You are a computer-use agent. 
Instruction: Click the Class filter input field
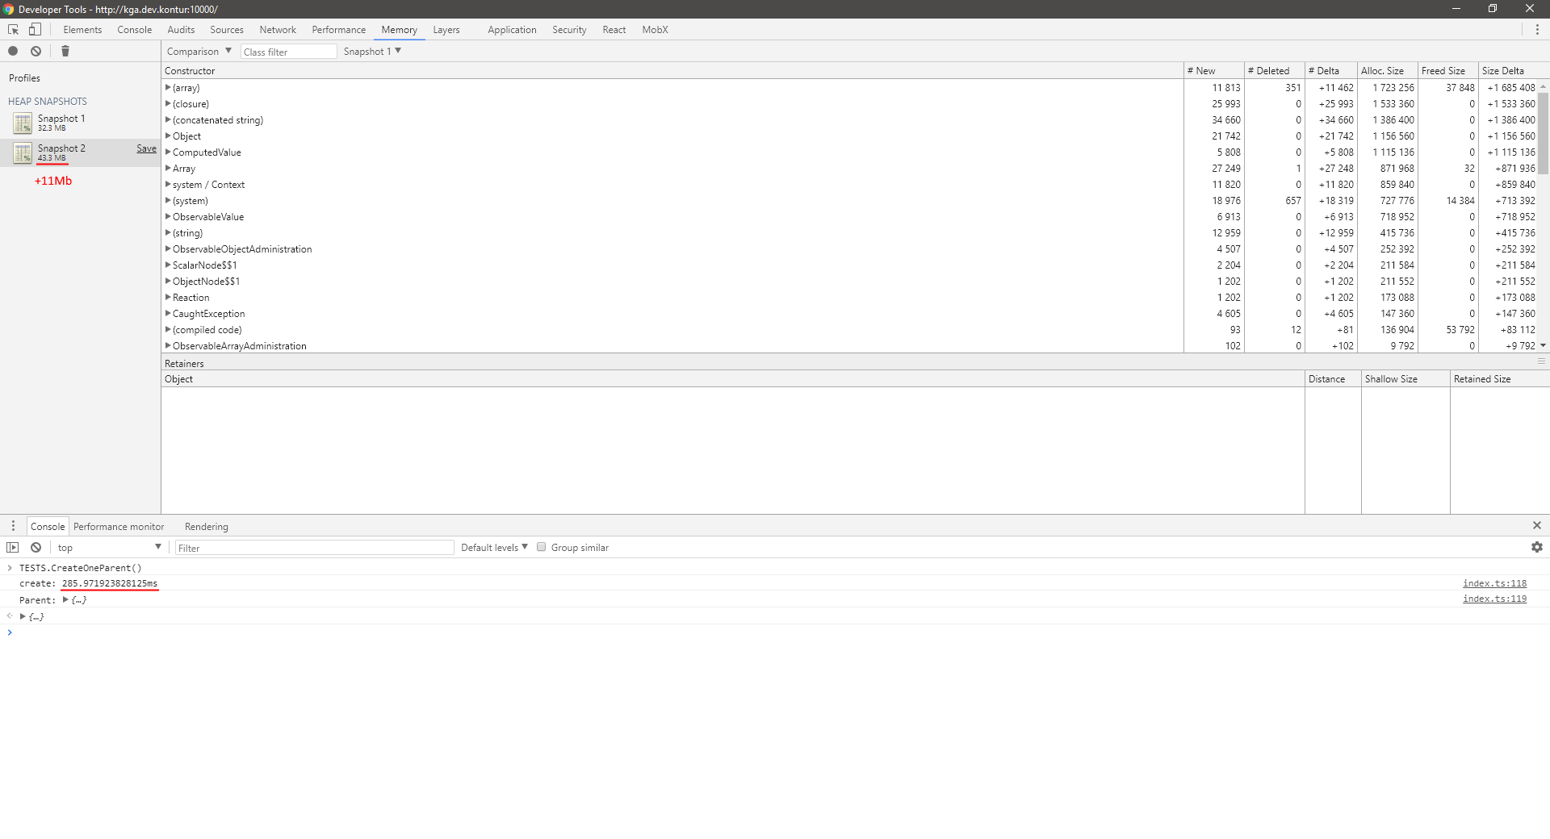pyautogui.click(x=288, y=52)
